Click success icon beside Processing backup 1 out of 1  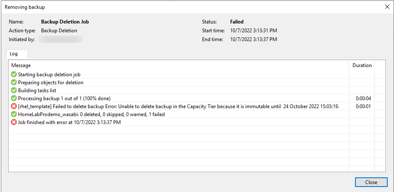tap(14, 99)
